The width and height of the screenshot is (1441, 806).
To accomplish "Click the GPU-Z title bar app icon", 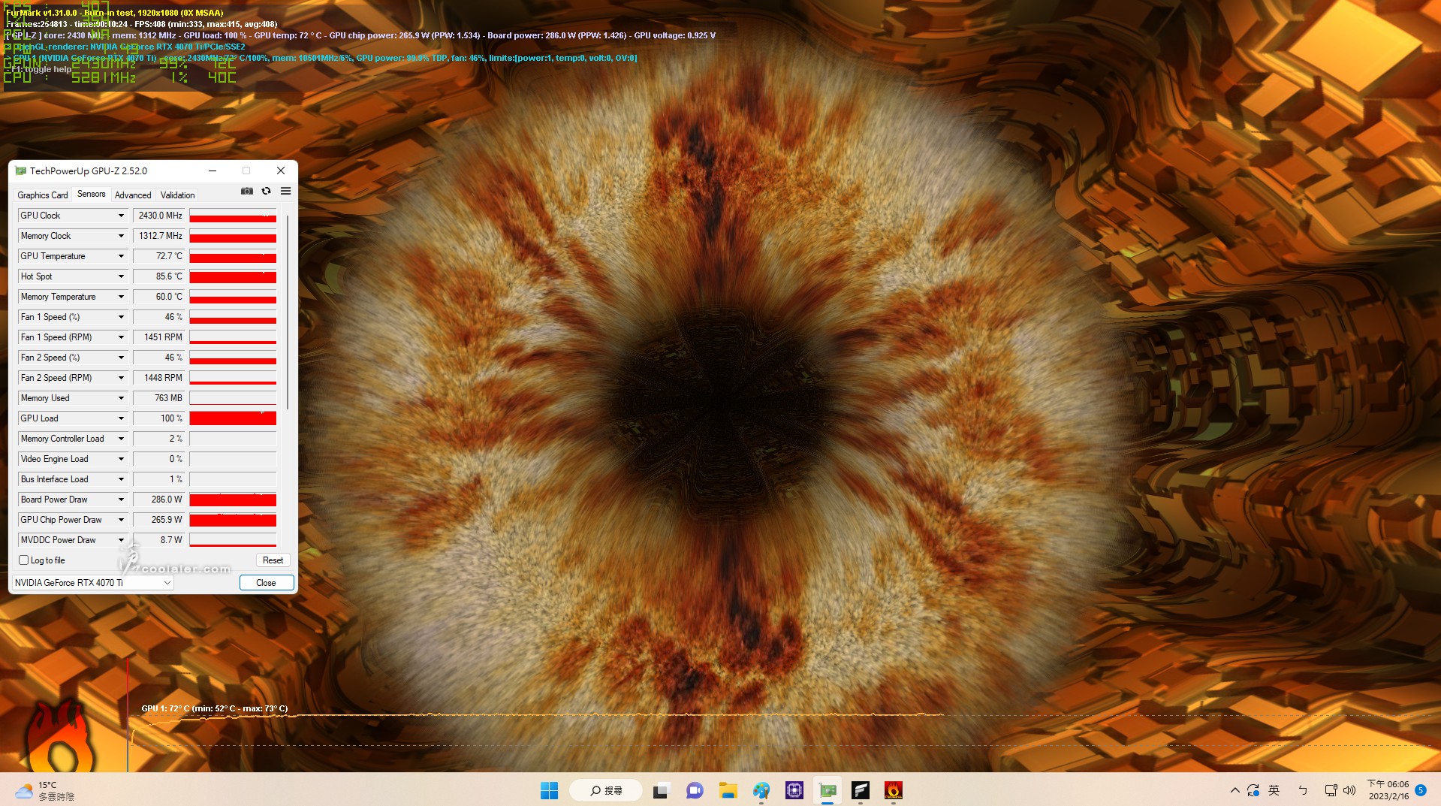I will [x=20, y=171].
